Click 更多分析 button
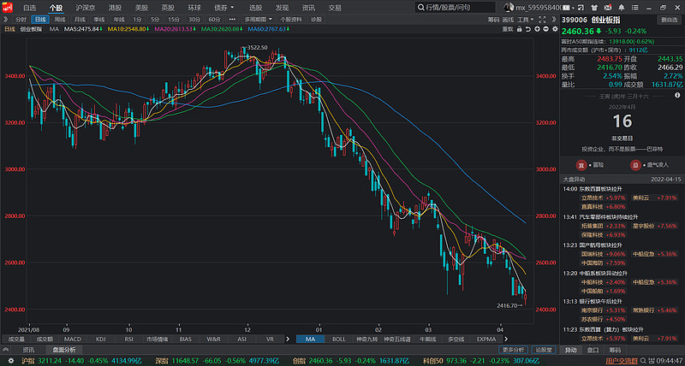 click(513, 350)
